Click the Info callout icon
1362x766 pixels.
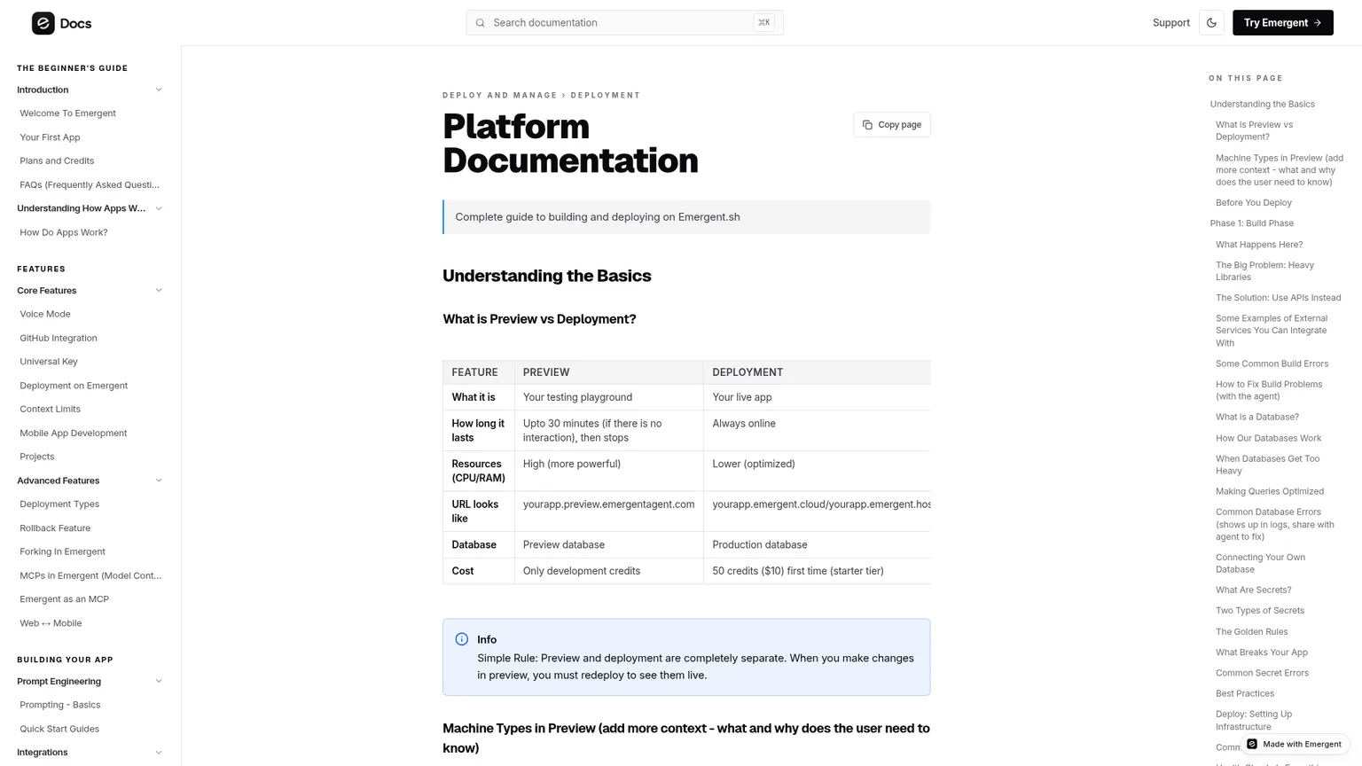tap(462, 639)
